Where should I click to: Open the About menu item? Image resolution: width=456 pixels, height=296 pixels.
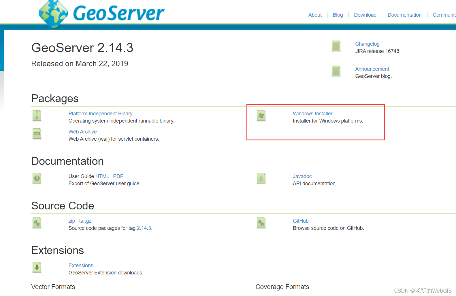[315, 15]
